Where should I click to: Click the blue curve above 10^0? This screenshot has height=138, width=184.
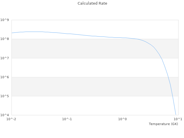122,38
